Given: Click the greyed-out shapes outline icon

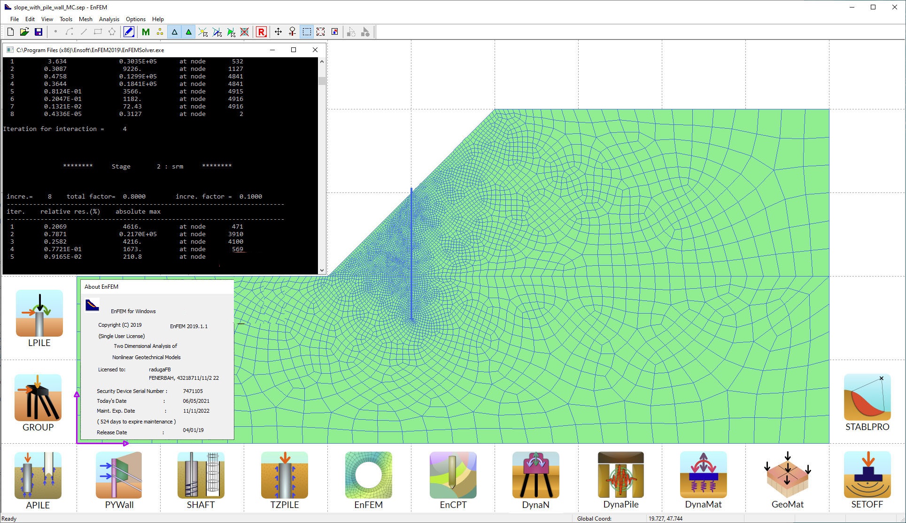Looking at the screenshot, I should [x=351, y=32].
